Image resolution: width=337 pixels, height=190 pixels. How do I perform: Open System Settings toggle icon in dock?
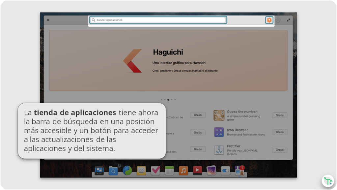[x=225, y=171]
